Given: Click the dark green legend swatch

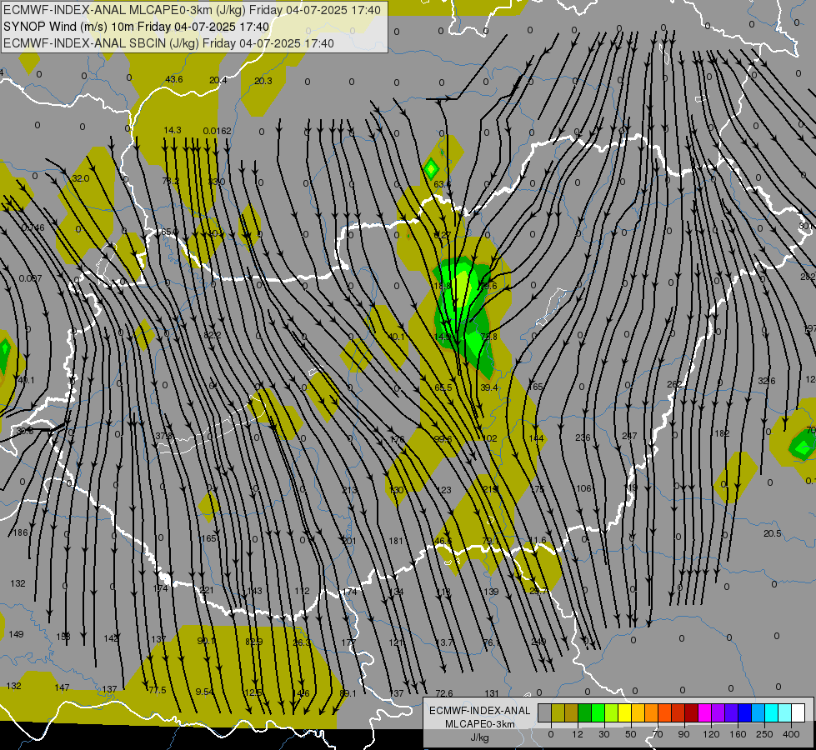Looking at the screenshot, I should (584, 713).
